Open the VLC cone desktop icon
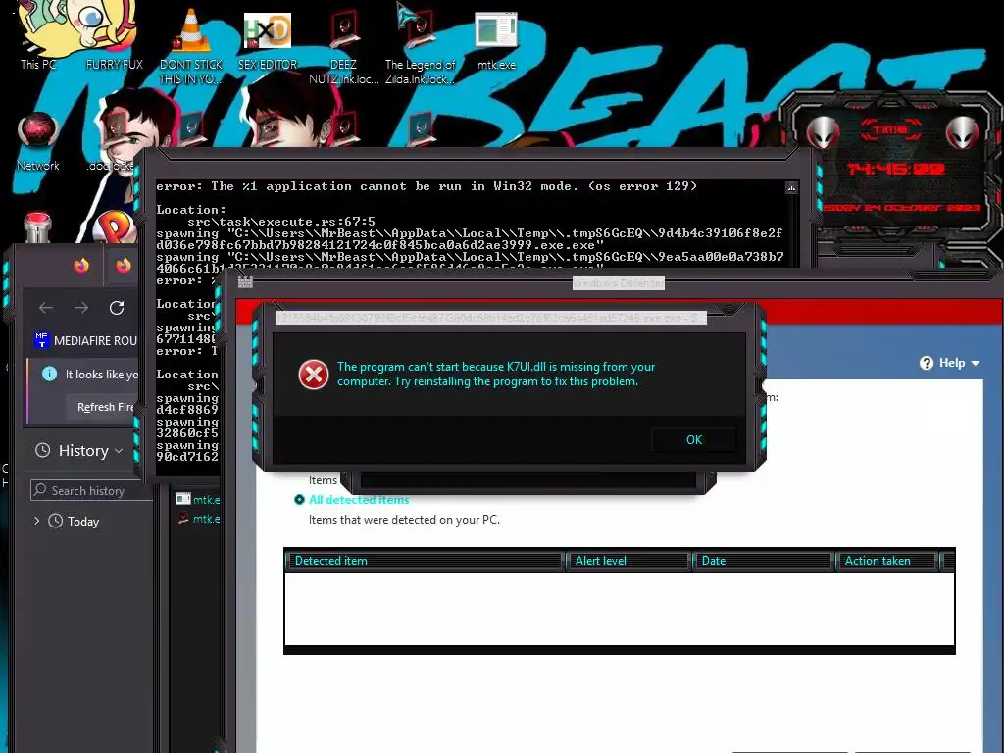 point(191,30)
